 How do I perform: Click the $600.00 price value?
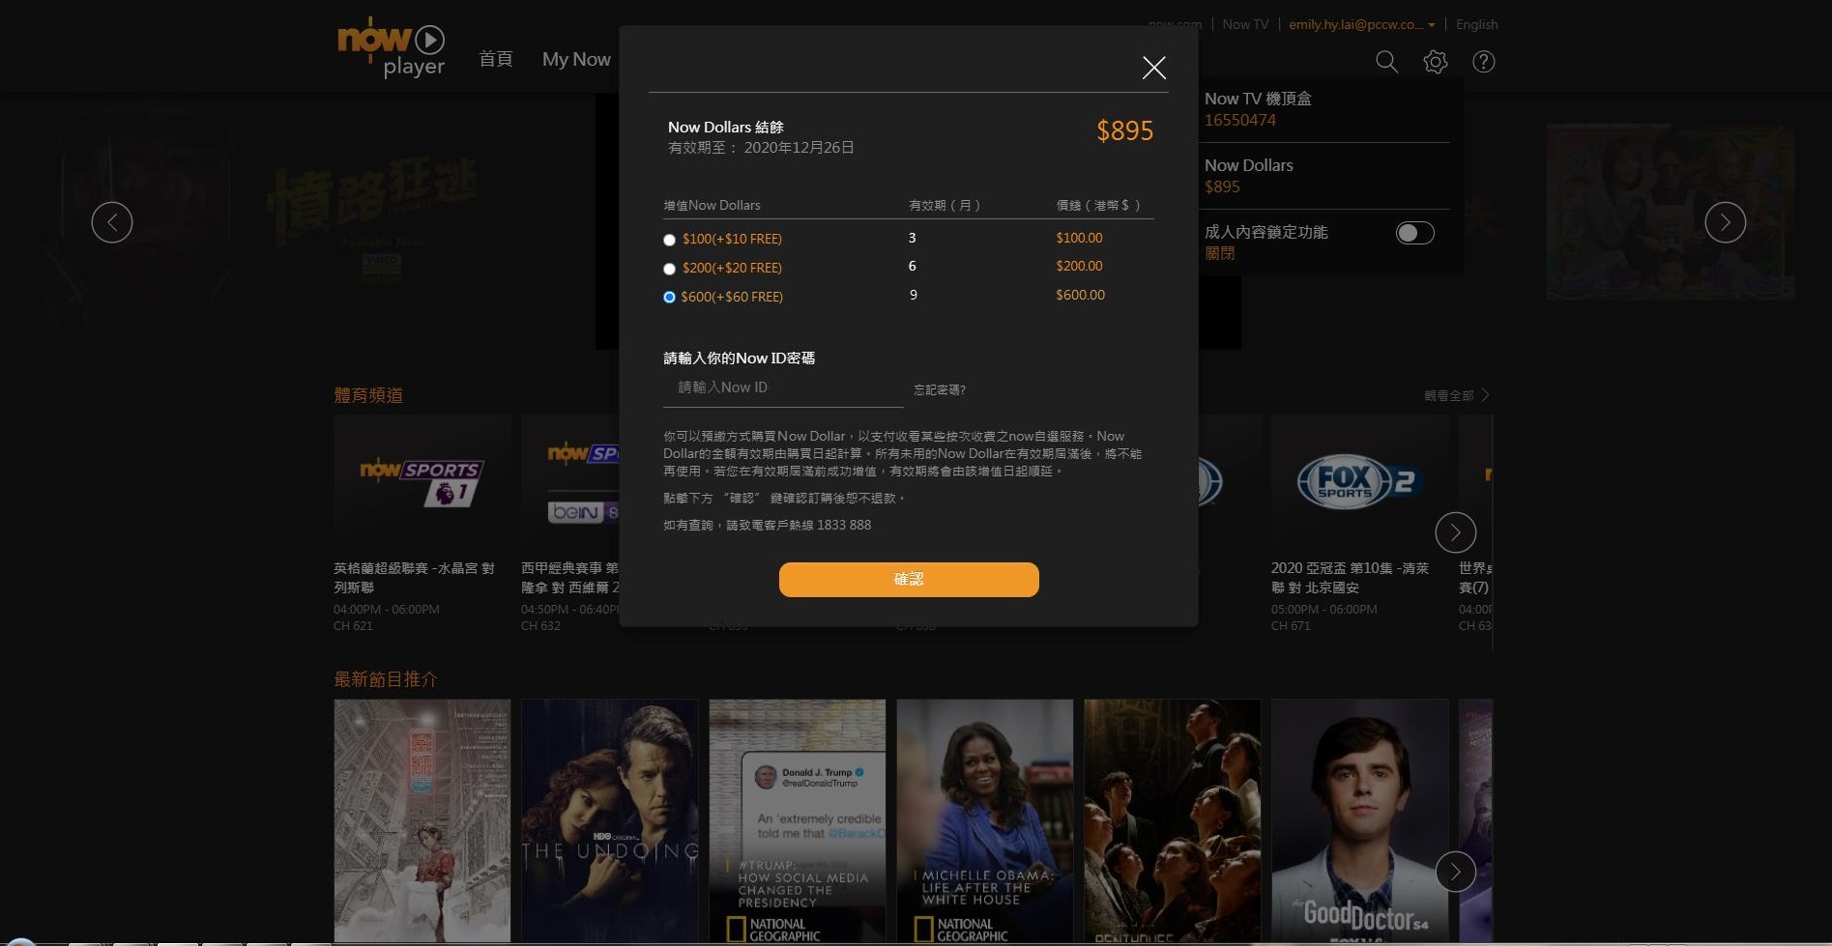pos(1080,295)
